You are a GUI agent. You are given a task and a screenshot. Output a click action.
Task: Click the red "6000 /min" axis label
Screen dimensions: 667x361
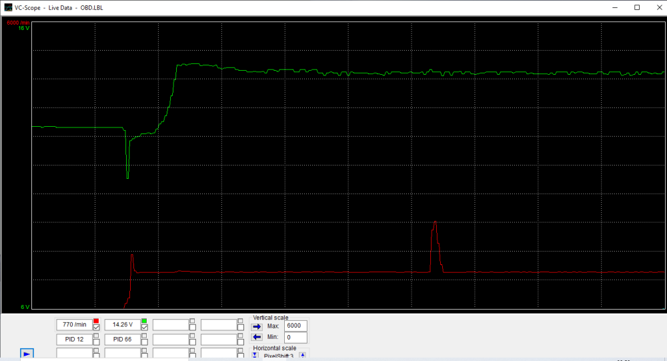point(18,23)
